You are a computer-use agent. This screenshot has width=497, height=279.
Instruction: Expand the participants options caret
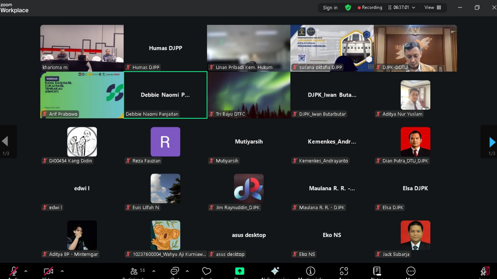(x=154, y=271)
